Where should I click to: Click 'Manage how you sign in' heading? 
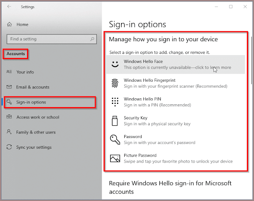(163, 39)
